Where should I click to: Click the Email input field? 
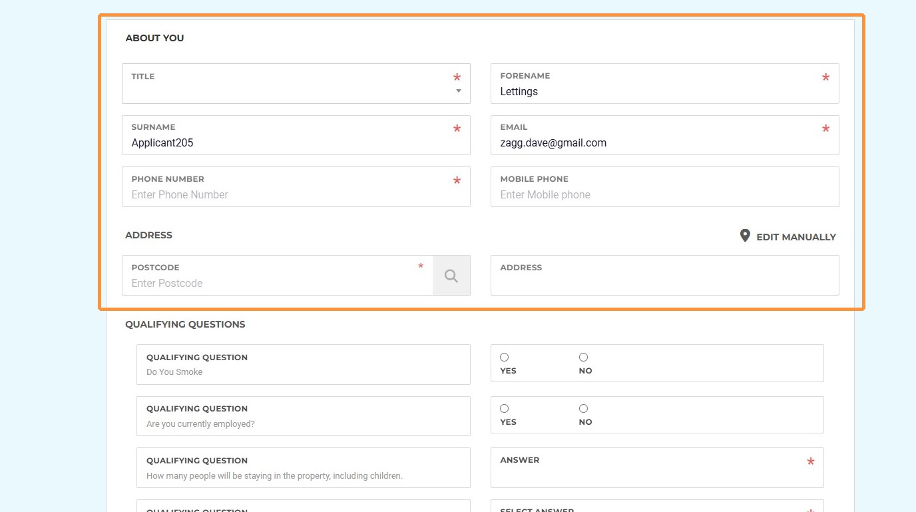tap(659, 142)
